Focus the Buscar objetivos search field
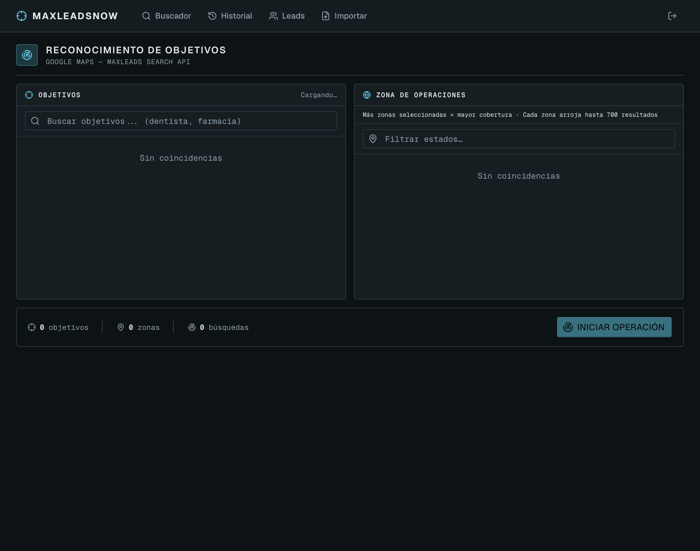 (189, 121)
